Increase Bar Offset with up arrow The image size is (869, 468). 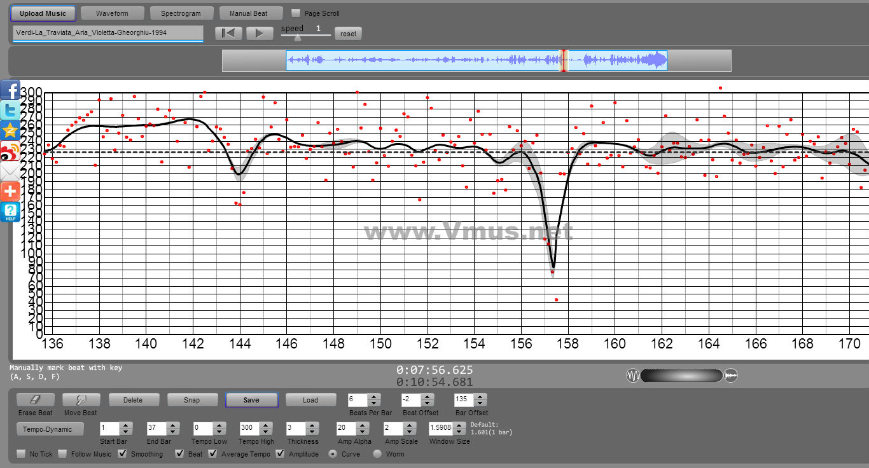click(482, 397)
